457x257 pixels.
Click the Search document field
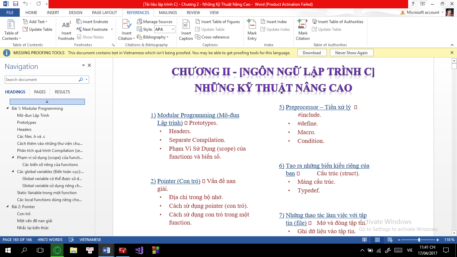coord(41,80)
